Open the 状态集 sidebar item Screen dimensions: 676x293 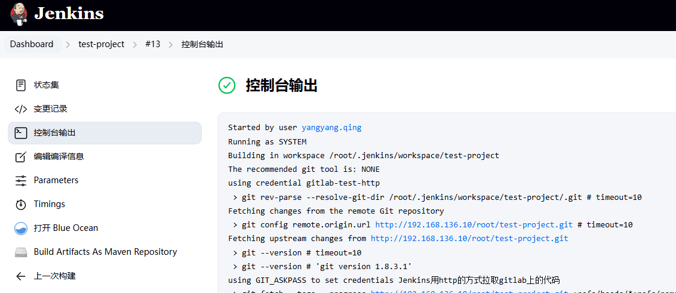click(x=105, y=85)
